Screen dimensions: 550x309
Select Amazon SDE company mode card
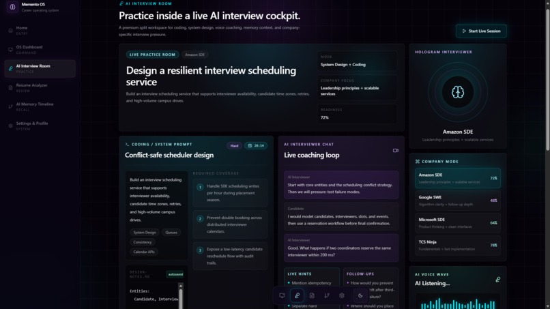tap(458, 178)
